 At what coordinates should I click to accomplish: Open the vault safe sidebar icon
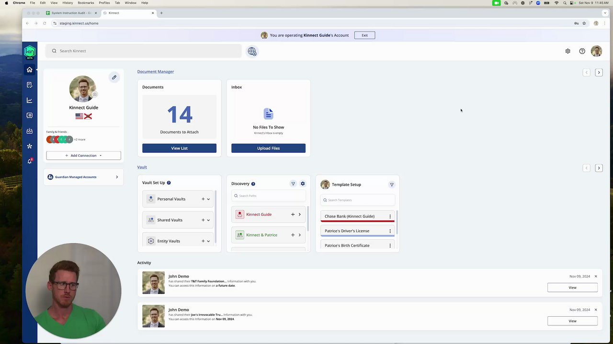29,116
